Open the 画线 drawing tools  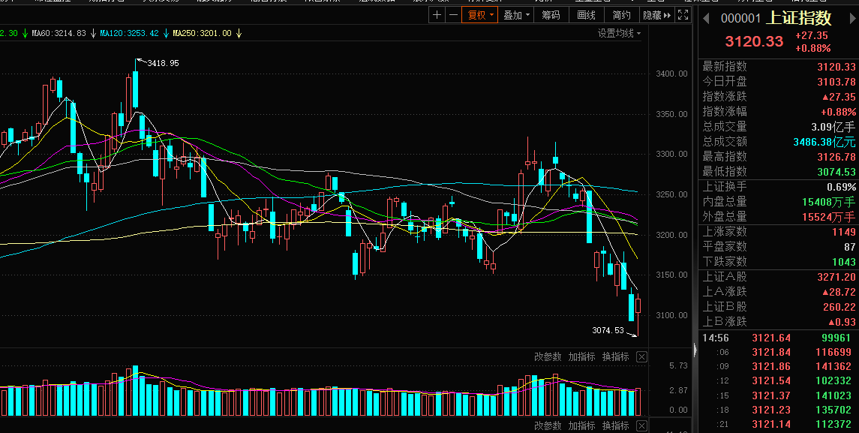click(586, 15)
